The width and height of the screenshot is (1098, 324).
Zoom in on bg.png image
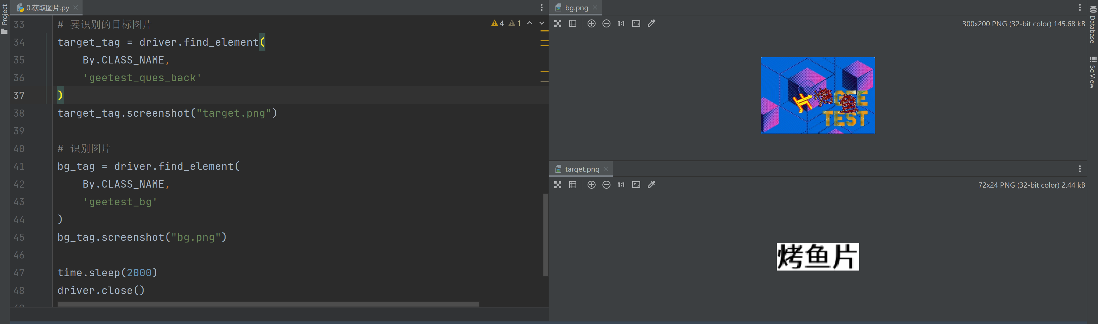click(x=591, y=24)
